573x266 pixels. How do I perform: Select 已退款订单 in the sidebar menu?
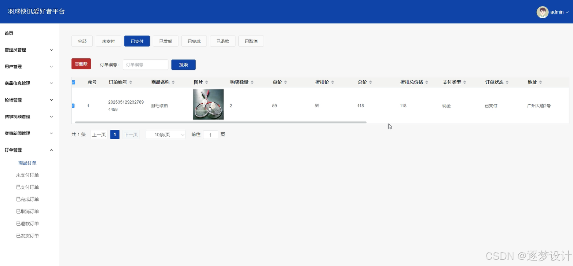[27, 223]
